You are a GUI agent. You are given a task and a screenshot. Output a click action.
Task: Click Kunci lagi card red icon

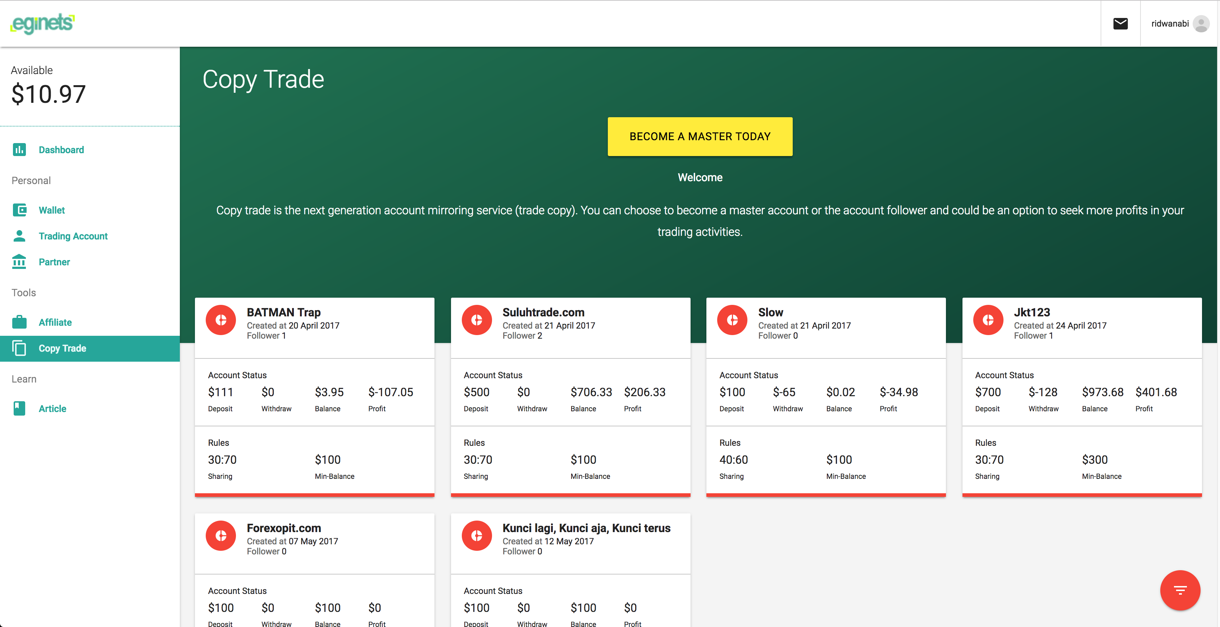[477, 536]
